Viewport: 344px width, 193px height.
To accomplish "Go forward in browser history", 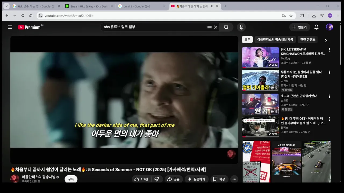I will (15, 16).
